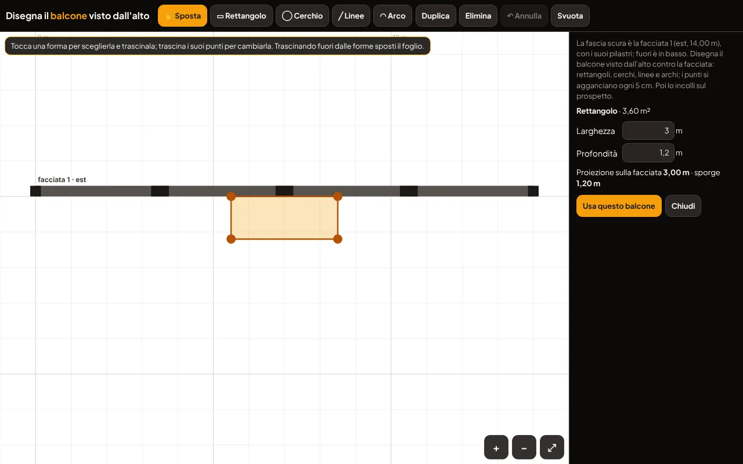Undo with the Annulla button
The height and width of the screenshot is (464, 743).
point(524,16)
